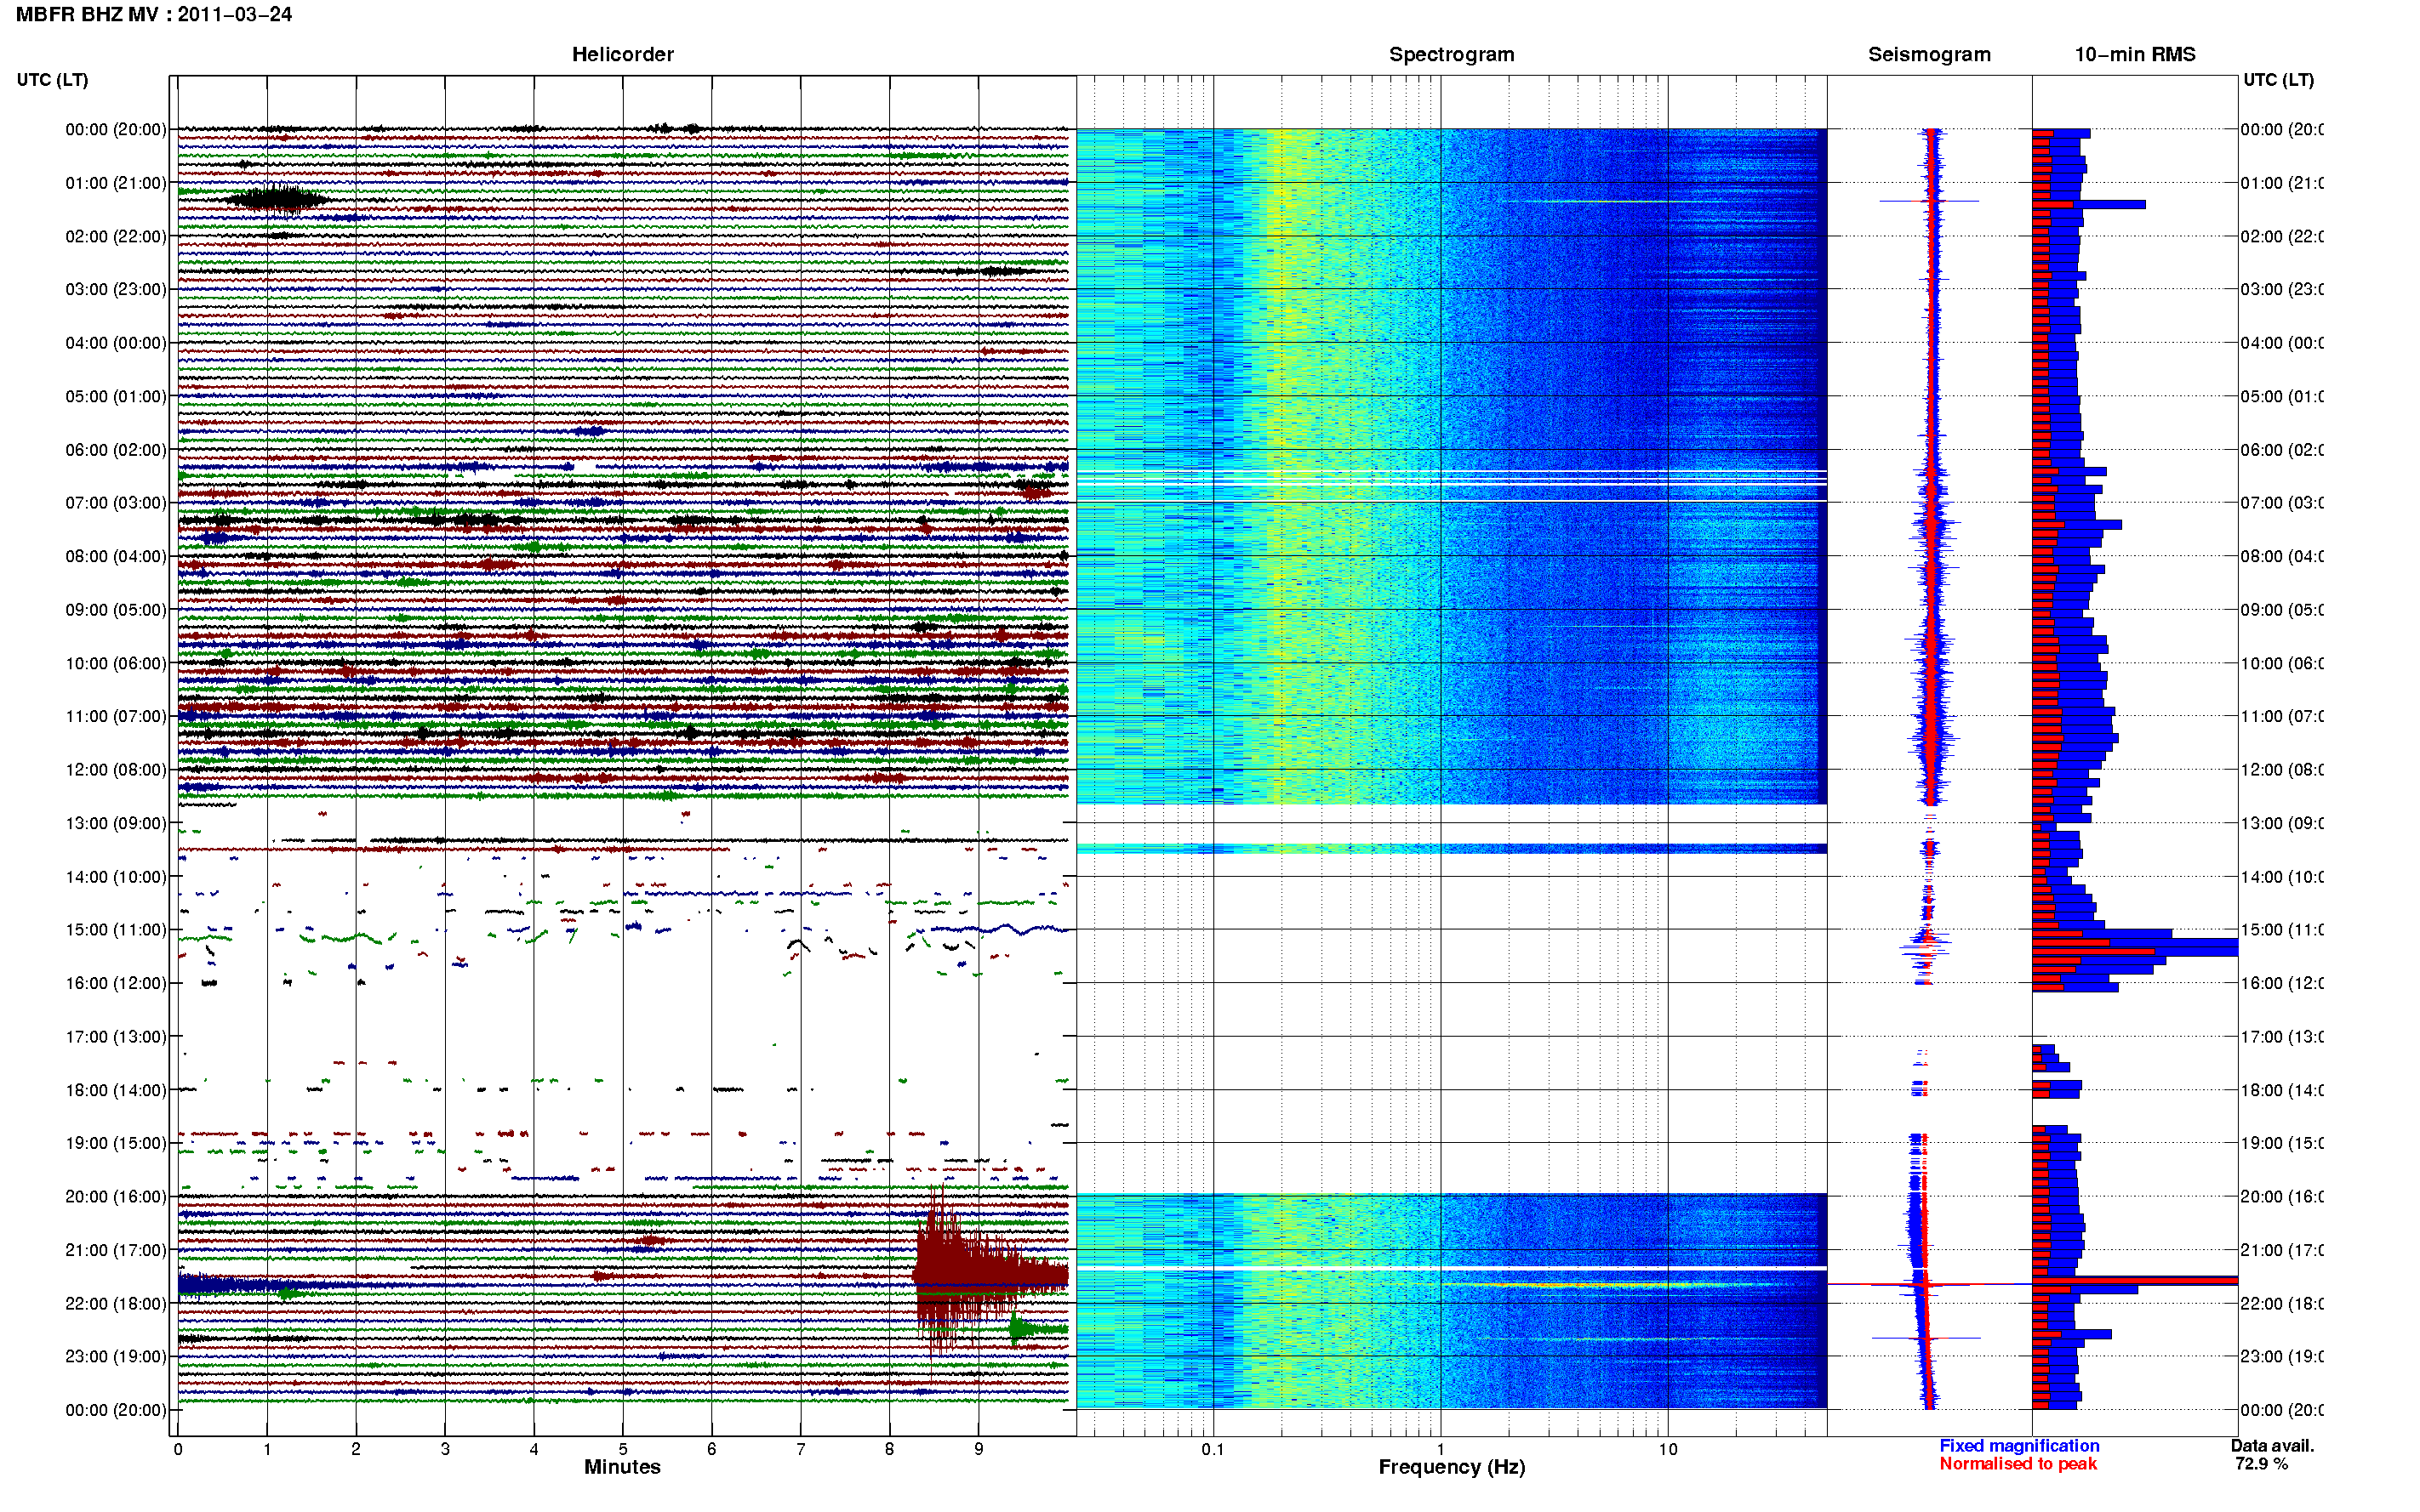
Task: Click the right 'UTC (LT)' axis label
Action: coord(2278,80)
